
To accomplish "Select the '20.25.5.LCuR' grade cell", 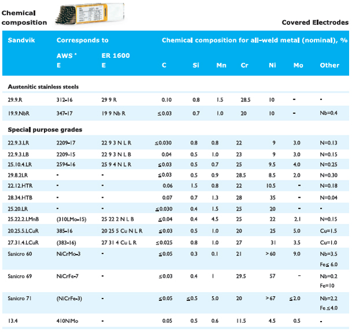I will (x=23, y=231).
